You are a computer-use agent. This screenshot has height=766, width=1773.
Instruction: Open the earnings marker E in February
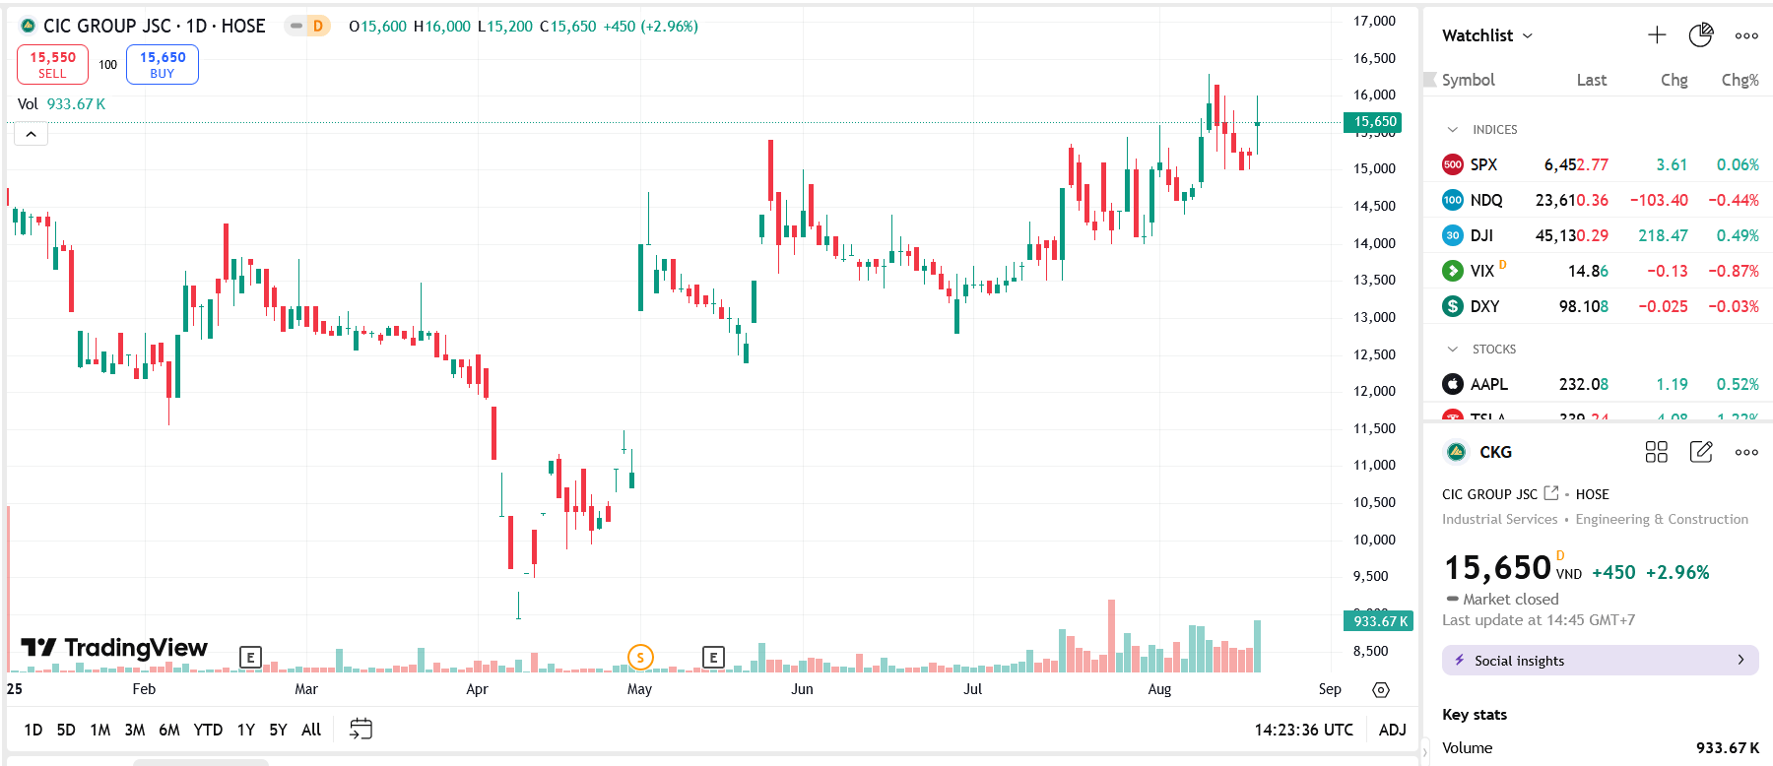pos(250,657)
